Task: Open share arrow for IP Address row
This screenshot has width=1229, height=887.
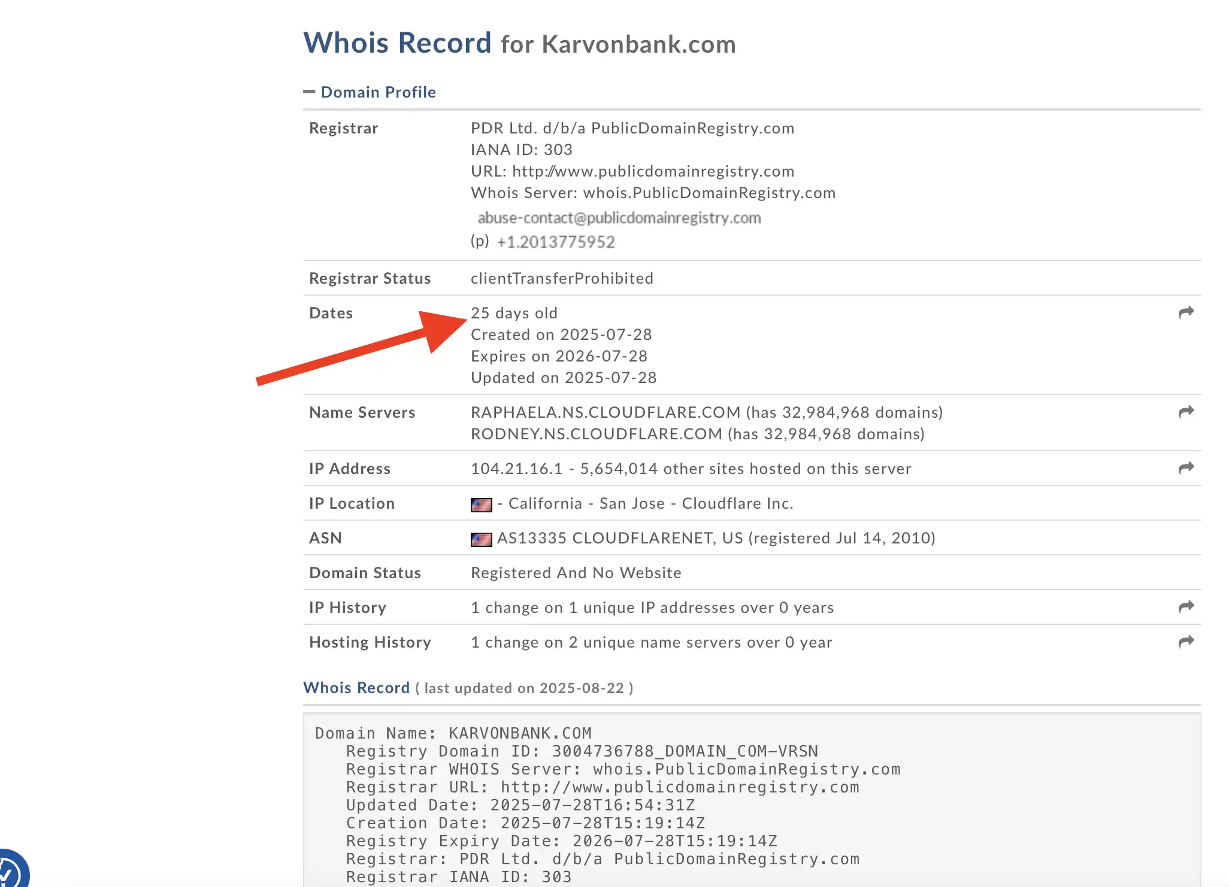Action: (x=1186, y=468)
